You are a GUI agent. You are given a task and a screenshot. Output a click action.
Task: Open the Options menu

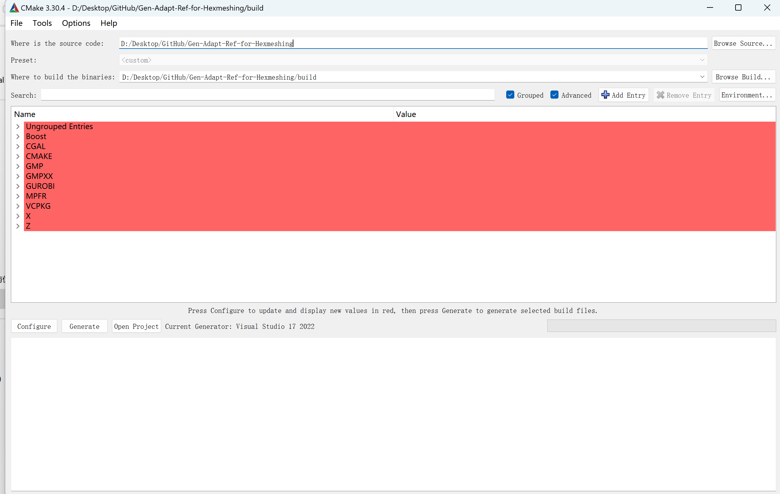[76, 23]
